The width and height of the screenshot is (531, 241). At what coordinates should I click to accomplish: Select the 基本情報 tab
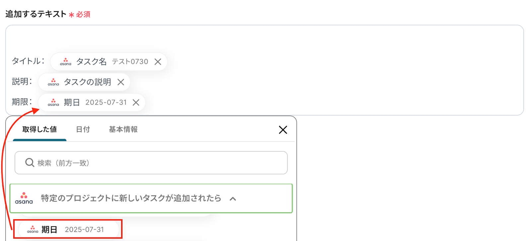click(x=123, y=129)
